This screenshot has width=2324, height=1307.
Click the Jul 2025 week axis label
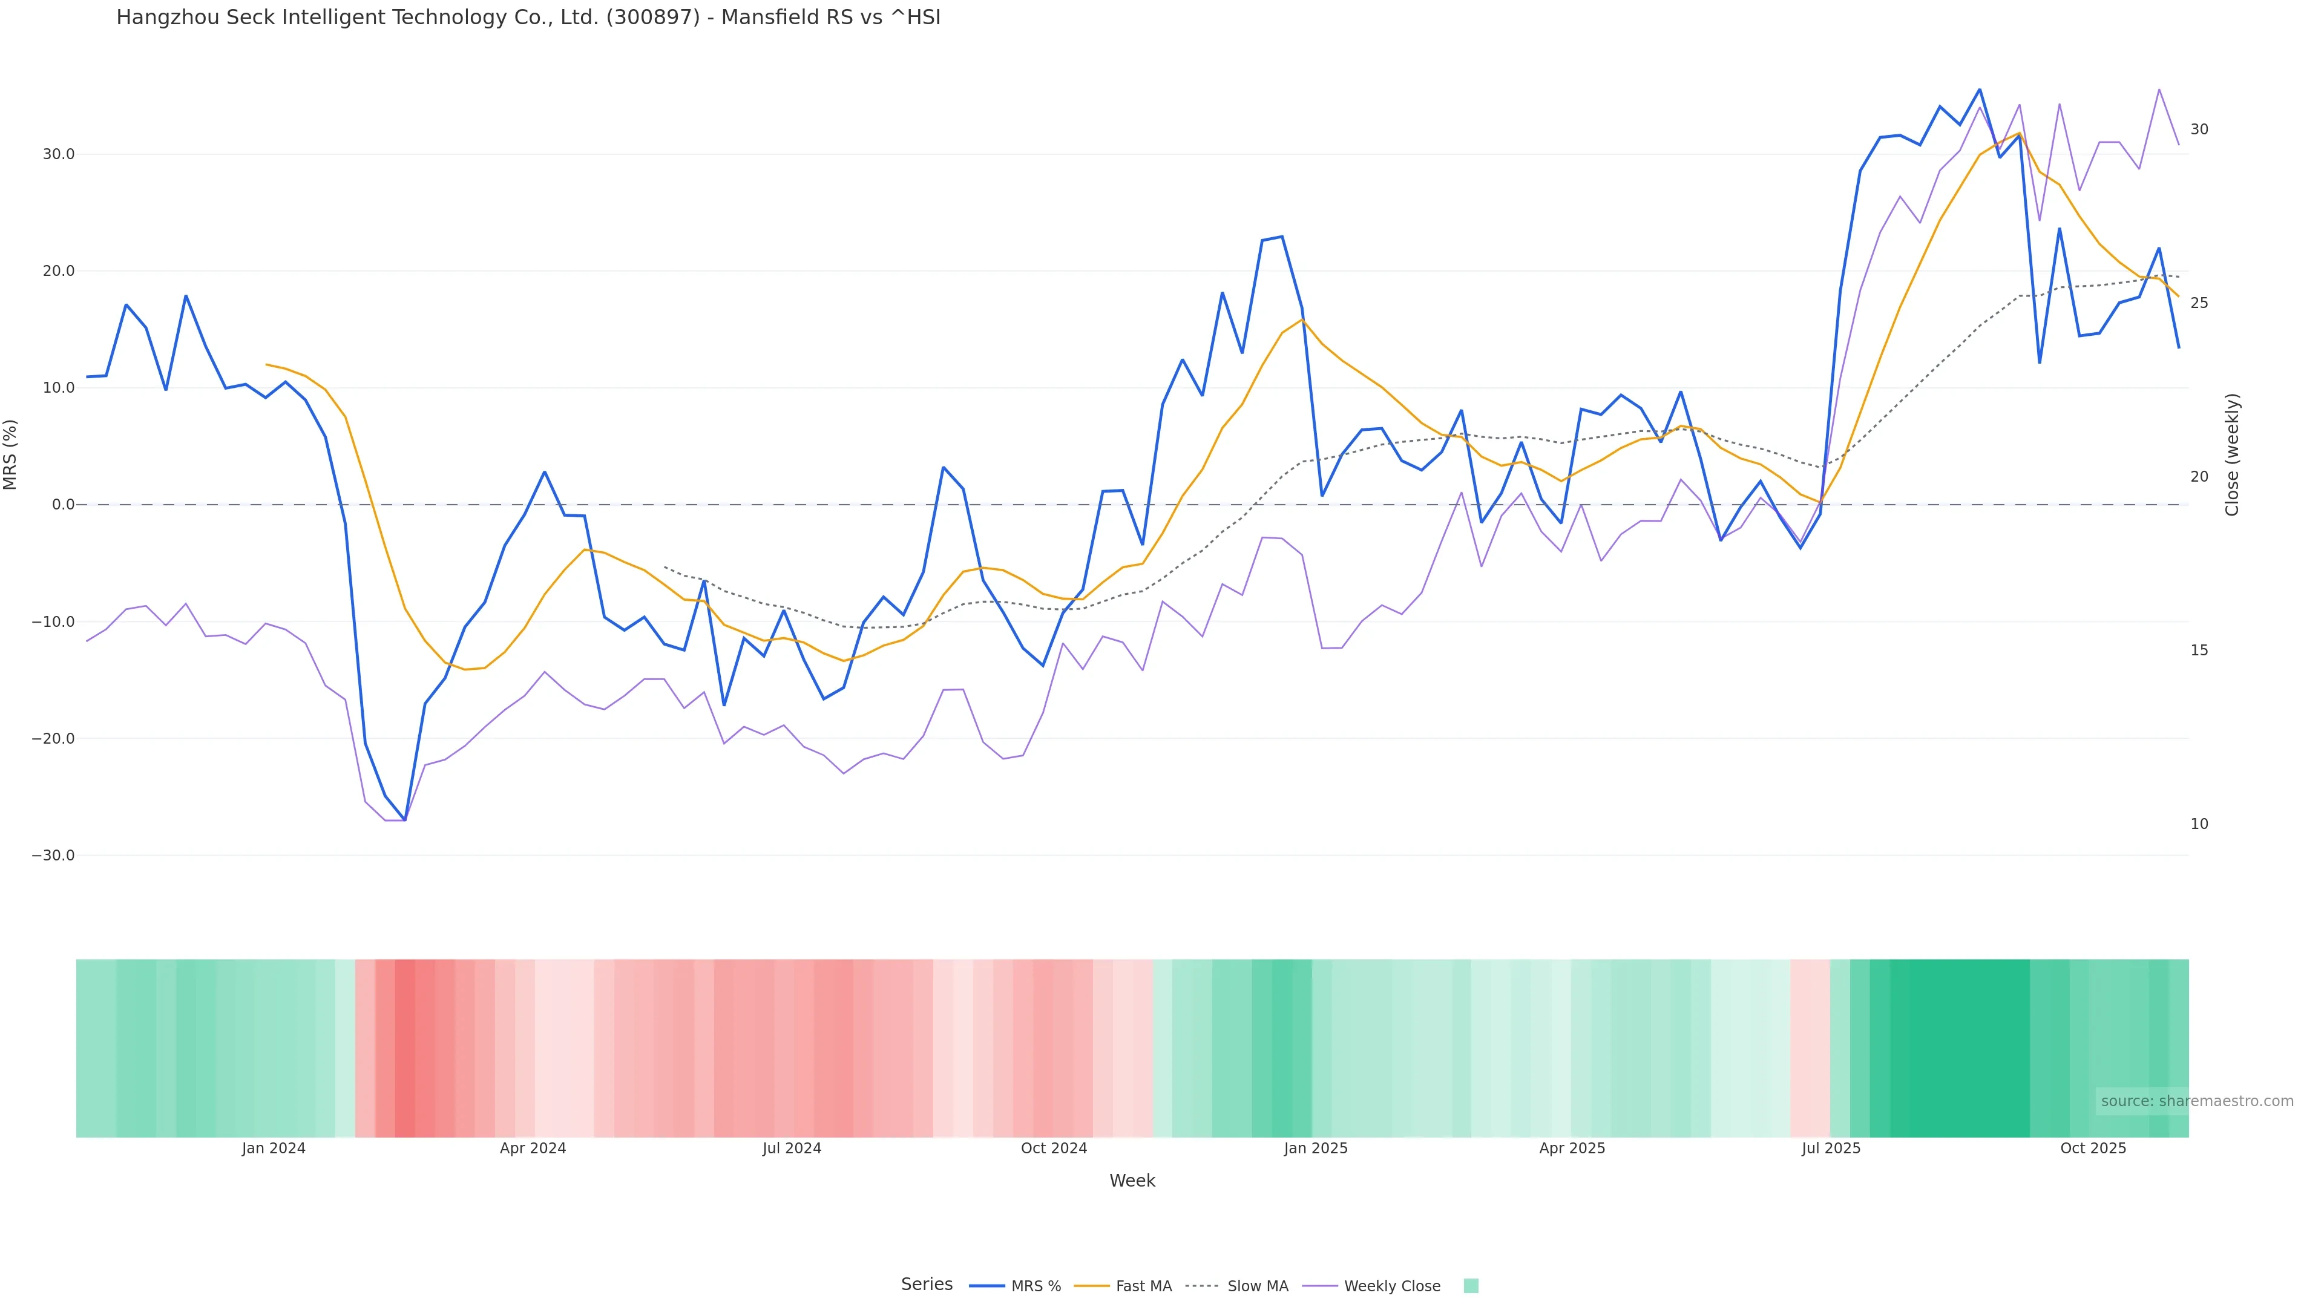click(x=1831, y=1148)
